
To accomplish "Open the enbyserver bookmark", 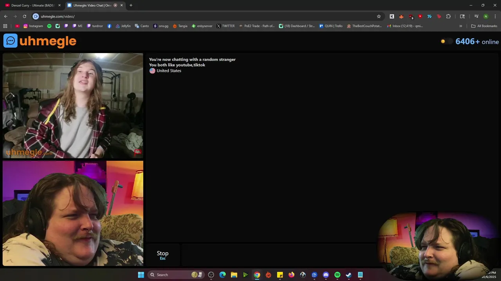I will (x=202, y=26).
